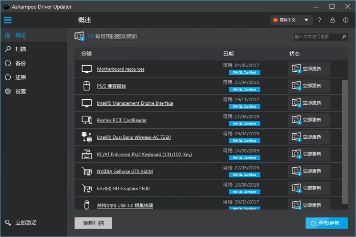This screenshot has width=356, height=237.
Task: Open the Realtek PCIE CardReader link
Action: click(x=122, y=120)
